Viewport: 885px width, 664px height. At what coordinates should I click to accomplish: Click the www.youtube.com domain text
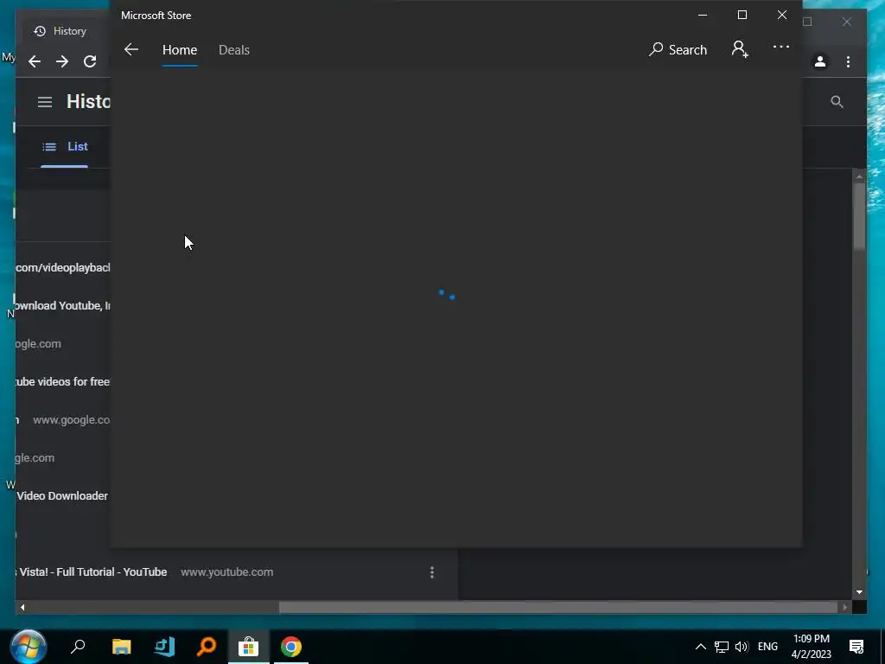pyautogui.click(x=227, y=572)
